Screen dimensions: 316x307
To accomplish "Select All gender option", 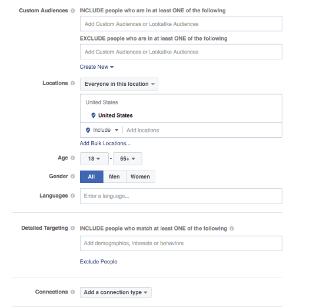I will [x=92, y=176].
